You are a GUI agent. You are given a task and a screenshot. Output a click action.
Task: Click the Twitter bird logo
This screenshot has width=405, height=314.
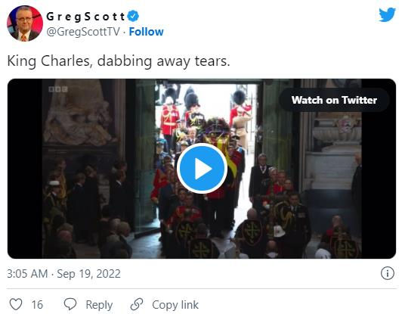(387, 14)
